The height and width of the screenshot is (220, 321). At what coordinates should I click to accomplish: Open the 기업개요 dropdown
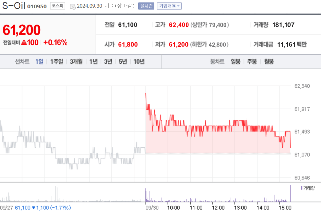pyautogui.click(x=169, y=6)
